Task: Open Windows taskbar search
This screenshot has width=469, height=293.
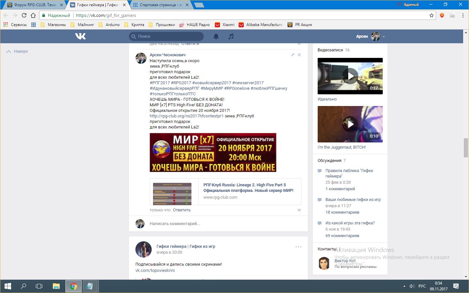Action: (x=23, y=286)
